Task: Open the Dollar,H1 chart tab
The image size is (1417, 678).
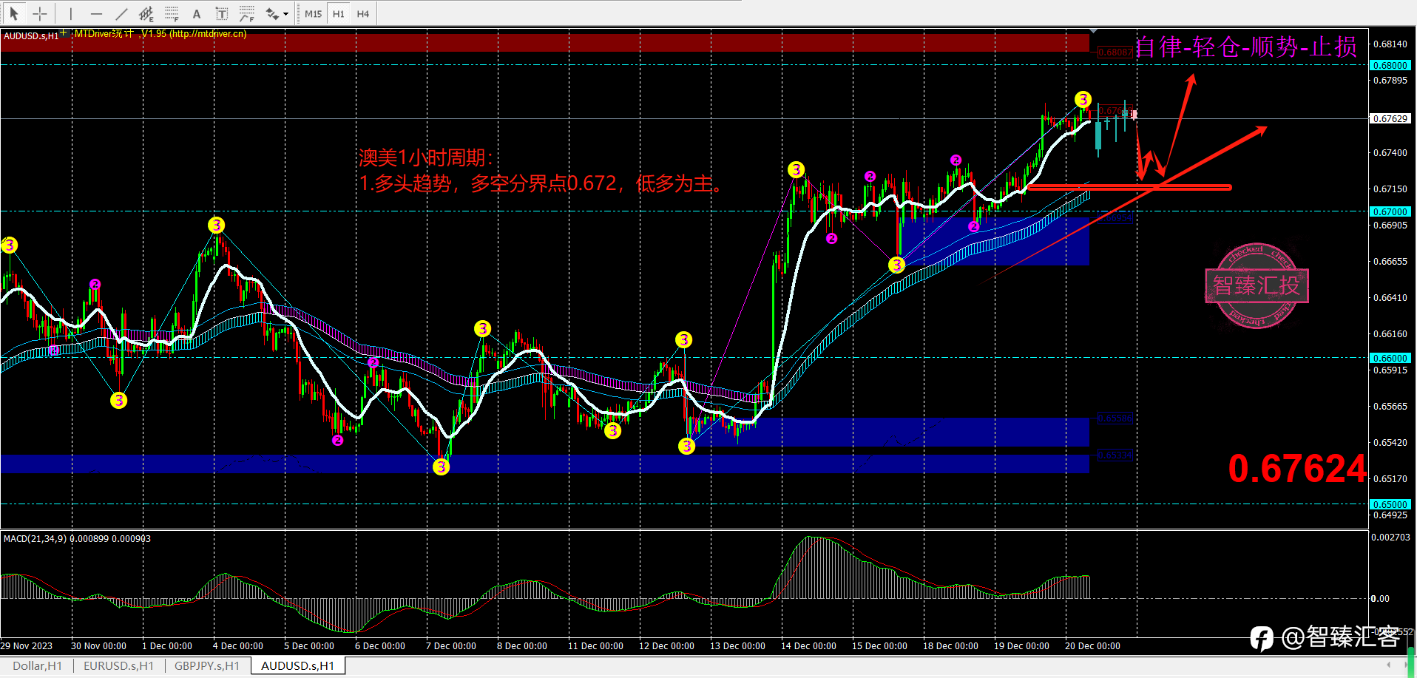Action: (x=37, y=665)
